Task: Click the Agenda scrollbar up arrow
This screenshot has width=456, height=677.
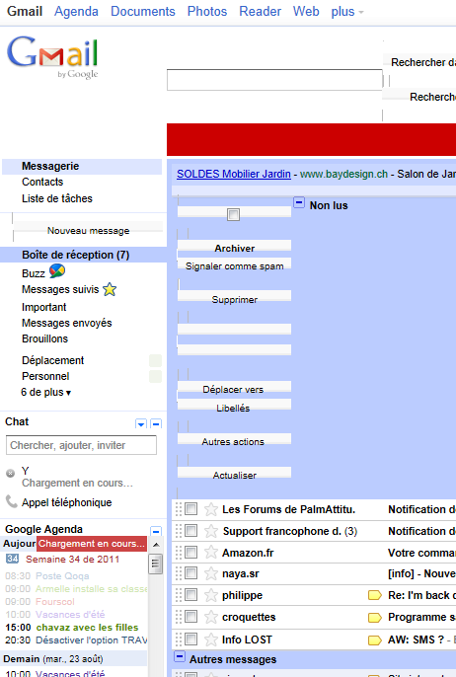Action: pos(156,545)
